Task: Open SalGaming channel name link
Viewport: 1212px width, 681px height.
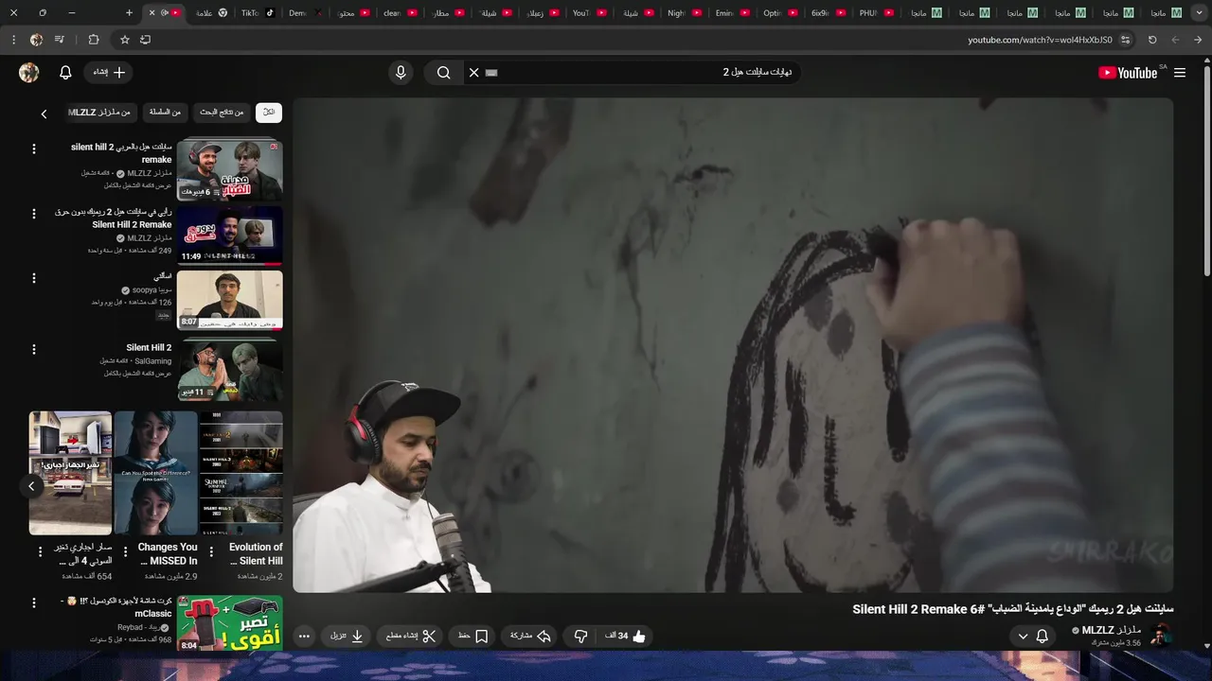Action: pos(152,361)
